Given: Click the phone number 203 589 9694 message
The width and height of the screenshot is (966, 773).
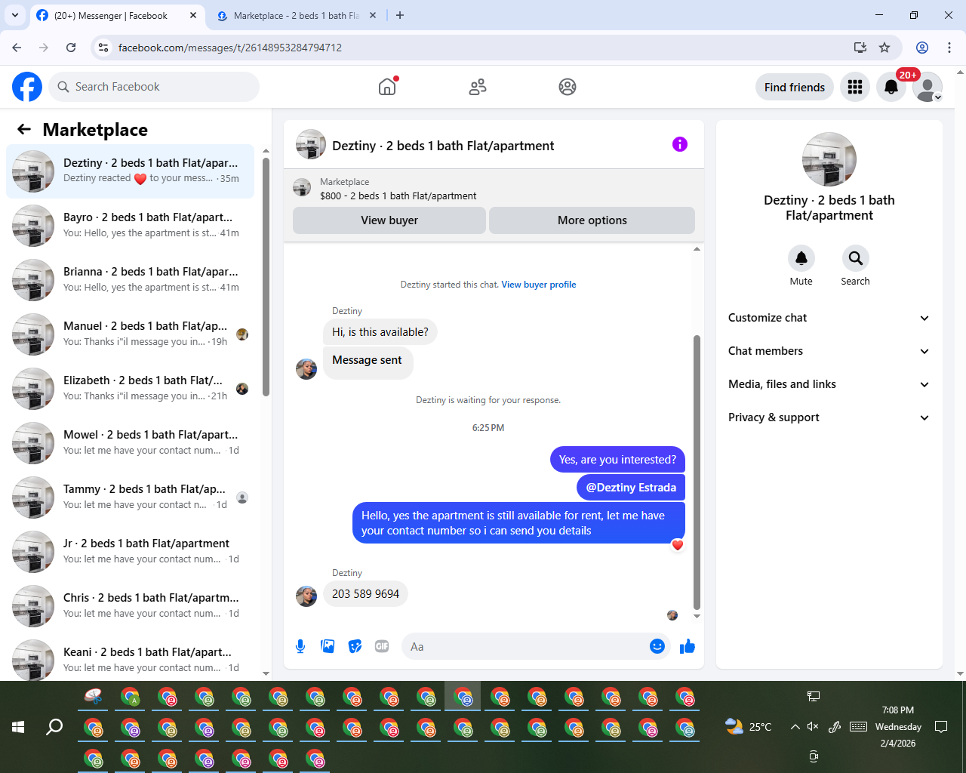Looking at the screenshot, I should [x=366, y=594].
